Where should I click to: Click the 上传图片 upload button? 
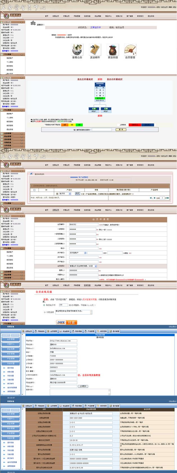83,386
